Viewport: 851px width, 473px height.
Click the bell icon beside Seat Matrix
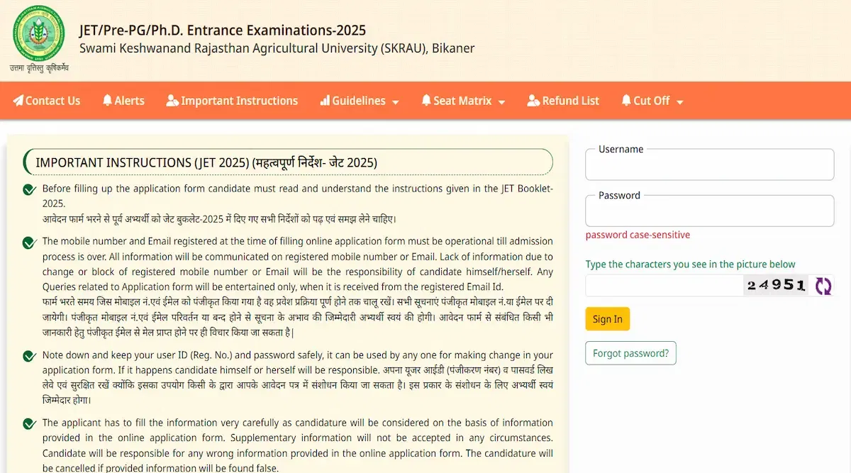(426, 101)
